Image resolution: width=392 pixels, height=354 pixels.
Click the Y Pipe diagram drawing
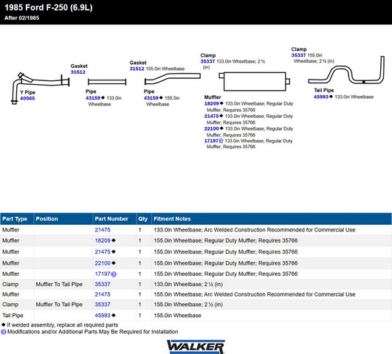[x=40, y=88]
